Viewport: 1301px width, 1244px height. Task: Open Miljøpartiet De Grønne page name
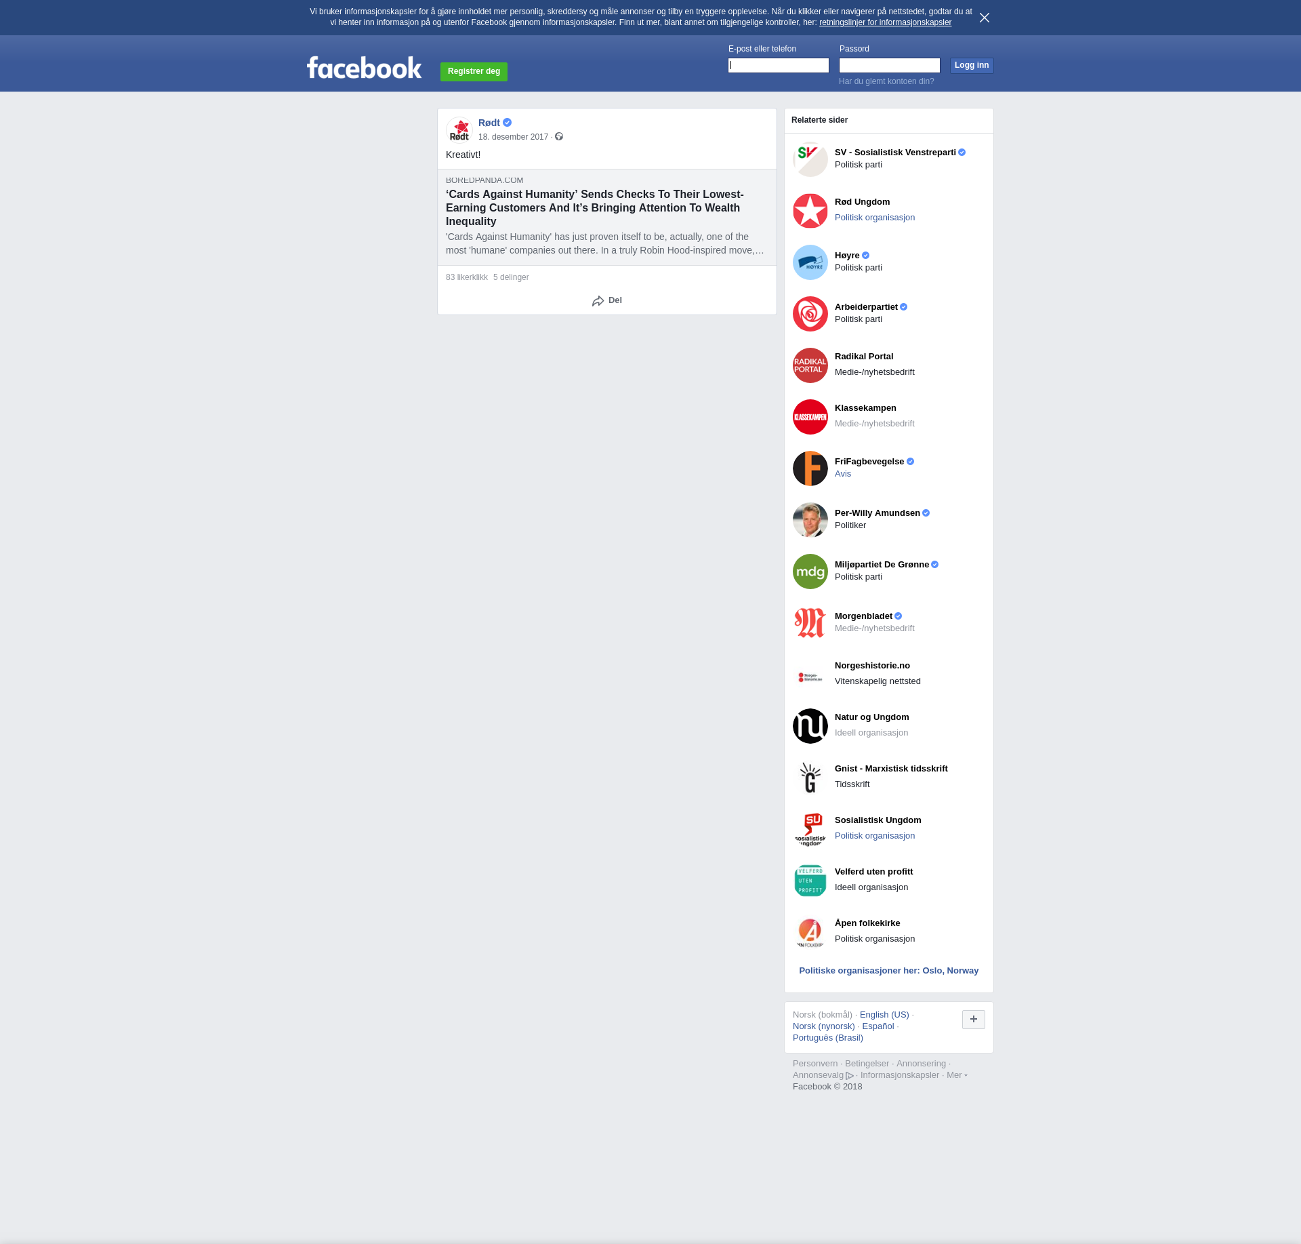tap(882, 565)
